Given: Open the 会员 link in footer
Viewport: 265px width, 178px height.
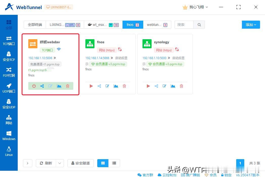Looking at the screenshot, I should [211, 175].
